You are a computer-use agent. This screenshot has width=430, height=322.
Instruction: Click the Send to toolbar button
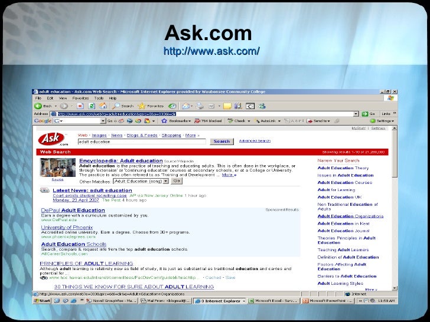(x=318, y=121)
